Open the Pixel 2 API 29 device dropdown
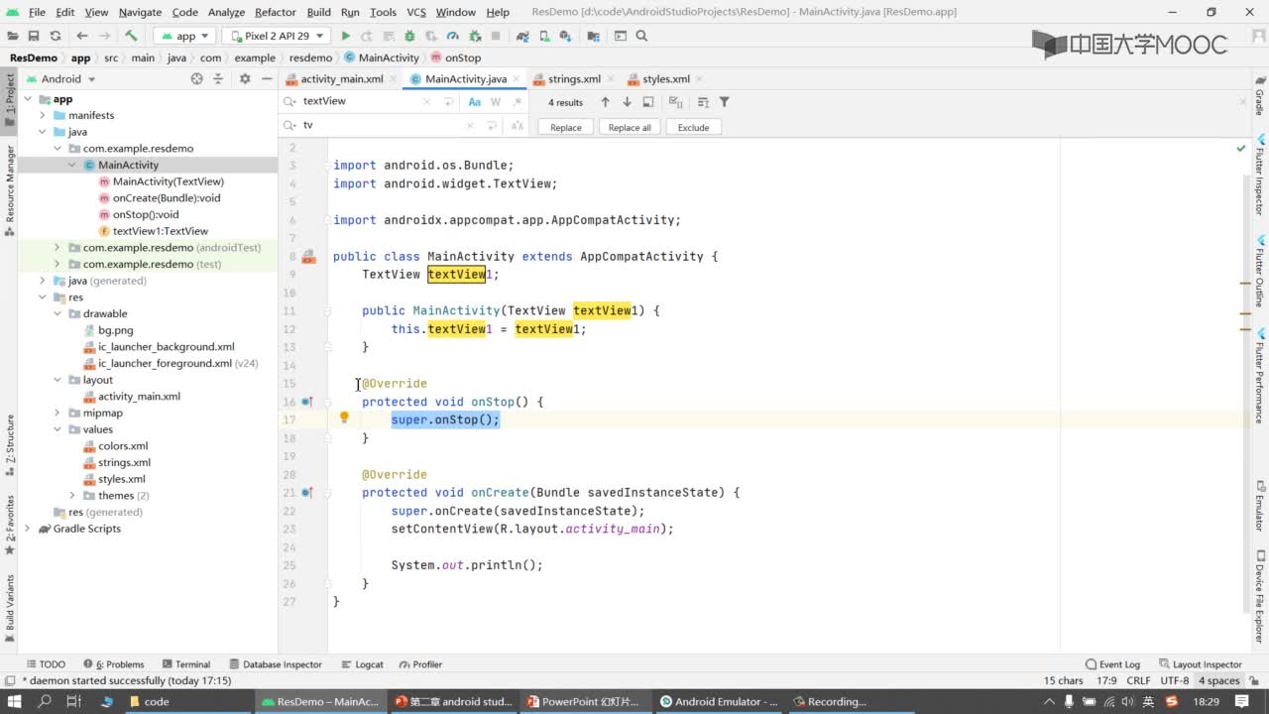Screen dimensions: 1269x714 click(277, 36)
